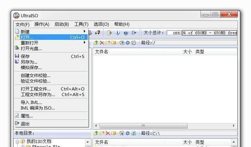The height and width of the screenshot is (147, 251).
Task: Click the local 路径 field showing C:\
Action: tap(195, 133)
